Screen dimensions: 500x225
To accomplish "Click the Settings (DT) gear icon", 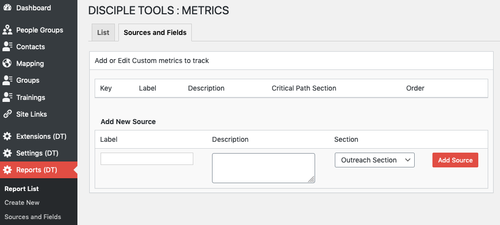I will (x=7, y=153).
